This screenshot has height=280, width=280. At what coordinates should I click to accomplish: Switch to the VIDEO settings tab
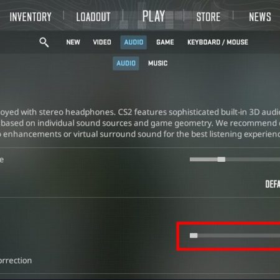(102, 42)
